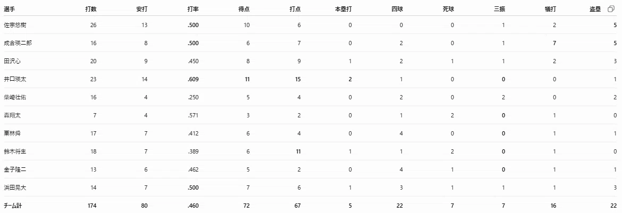
Task: Click the 犠打 column header
Action: [551, 8]
